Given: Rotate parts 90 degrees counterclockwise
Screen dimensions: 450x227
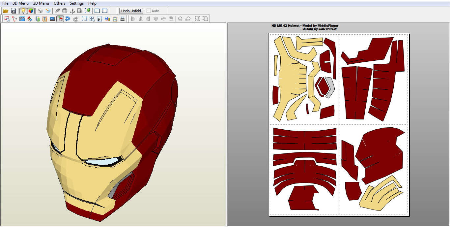Looking at the screenshot, I should point(181,19).
